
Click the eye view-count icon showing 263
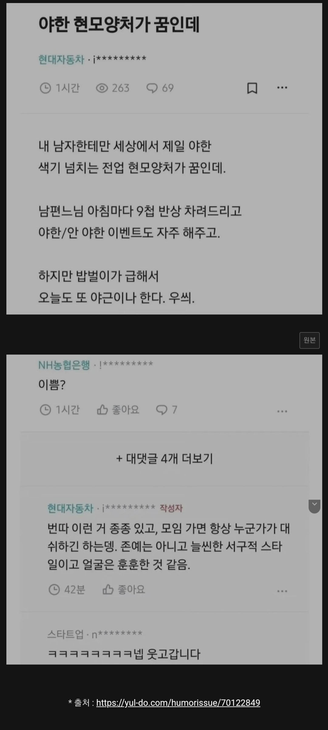102,88
